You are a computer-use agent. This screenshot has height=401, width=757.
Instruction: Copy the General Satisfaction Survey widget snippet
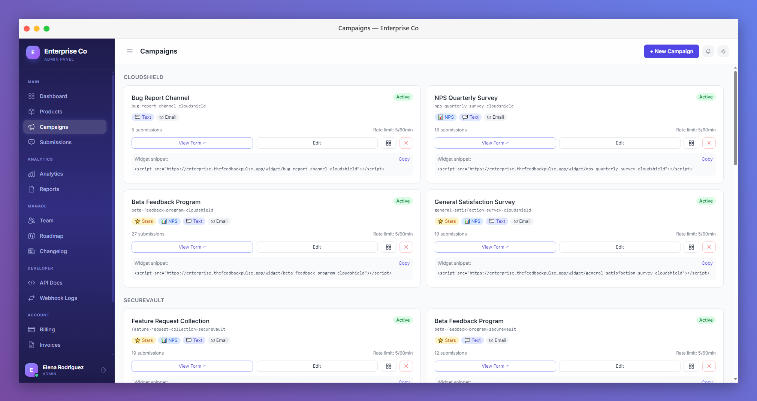(707, 263)
